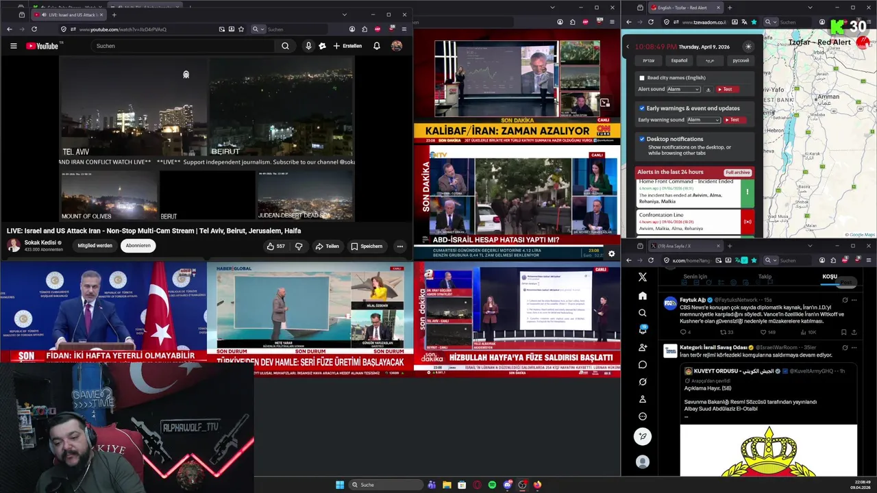Viewport: 877px width, 493px height.
Task: Switch to Senin için tab on X
Action: click(x=695, y=277)
